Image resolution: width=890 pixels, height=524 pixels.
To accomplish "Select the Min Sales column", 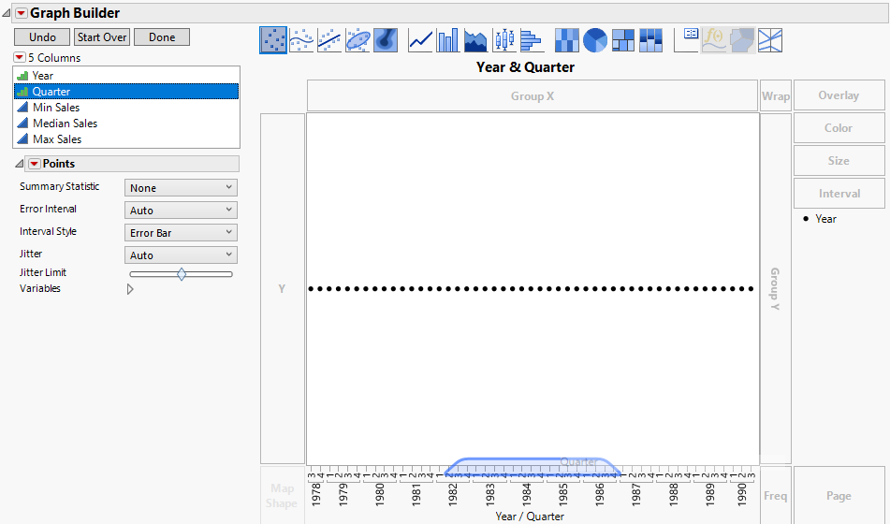I will (x=126, y=108).
